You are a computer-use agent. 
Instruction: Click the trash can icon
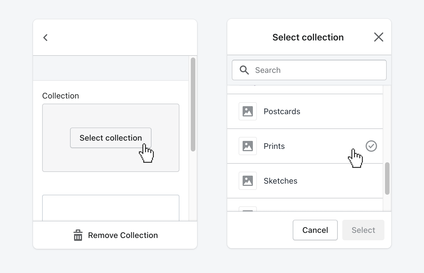coord(78,235)
